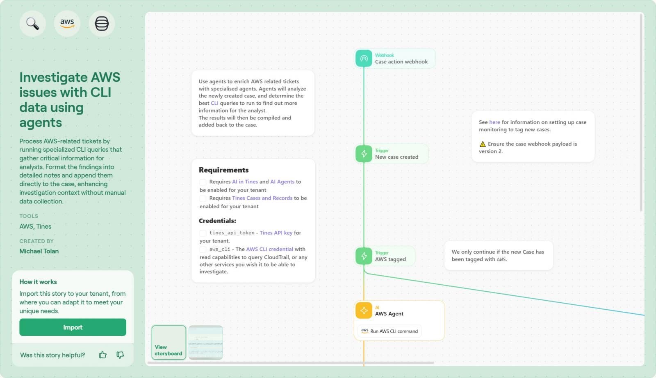Click the View storyboard thumbnail

point(168,342)
